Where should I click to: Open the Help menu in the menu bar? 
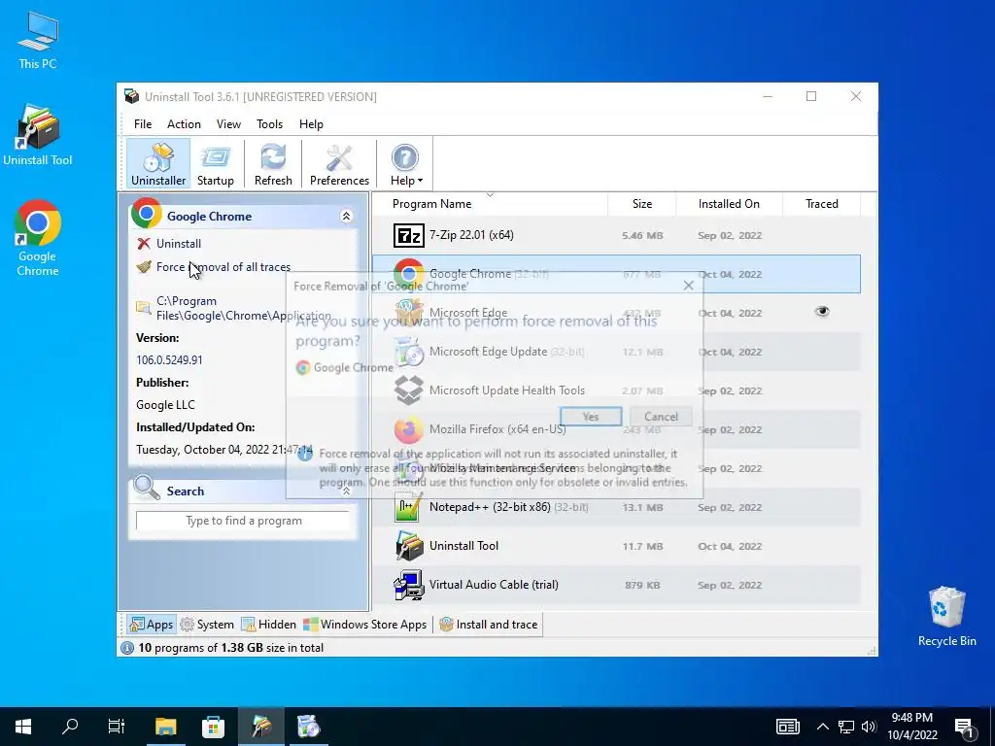coord(311,124)
